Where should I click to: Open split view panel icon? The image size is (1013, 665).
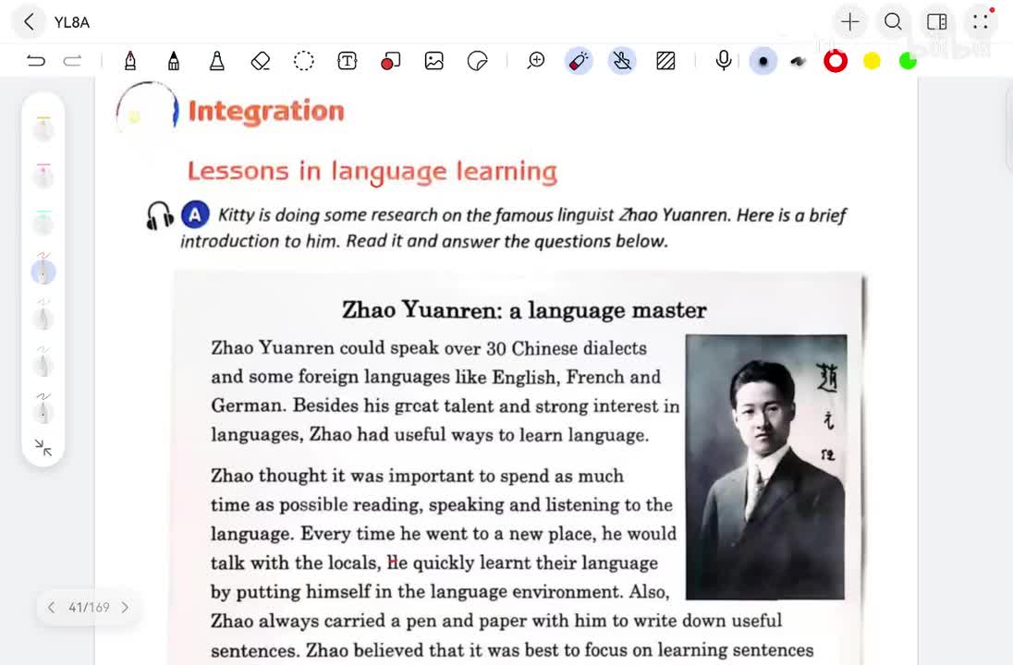[937, 22]
